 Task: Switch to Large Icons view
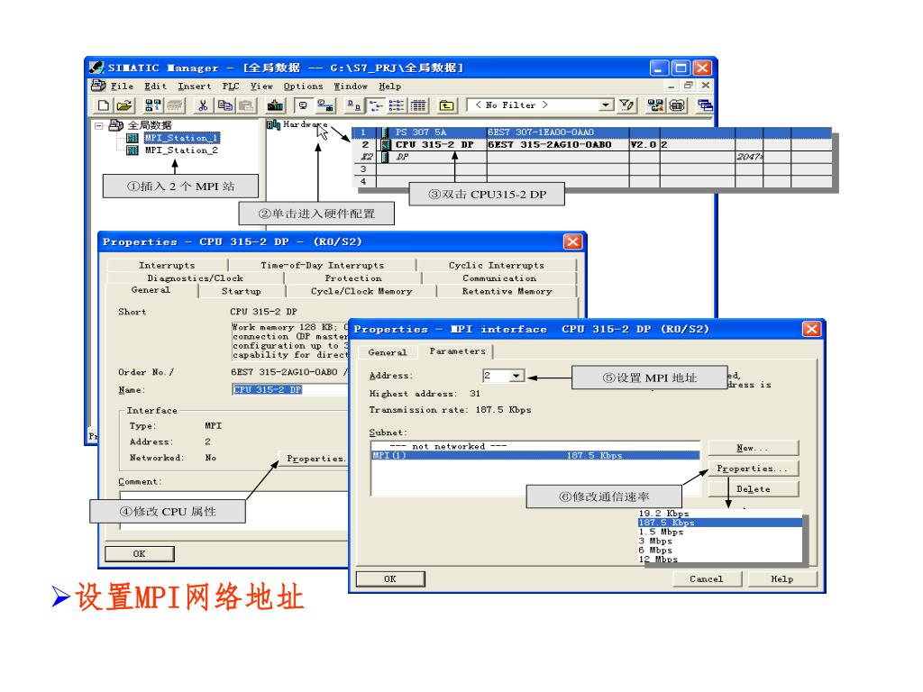[353, 105]
